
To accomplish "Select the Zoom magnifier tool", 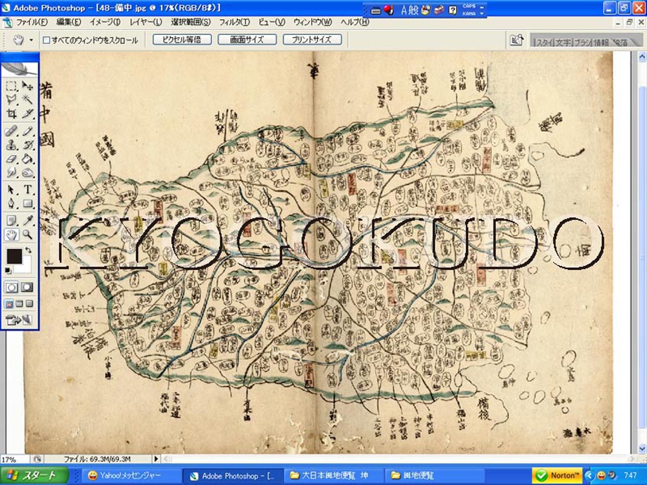I will pos(27,235).
